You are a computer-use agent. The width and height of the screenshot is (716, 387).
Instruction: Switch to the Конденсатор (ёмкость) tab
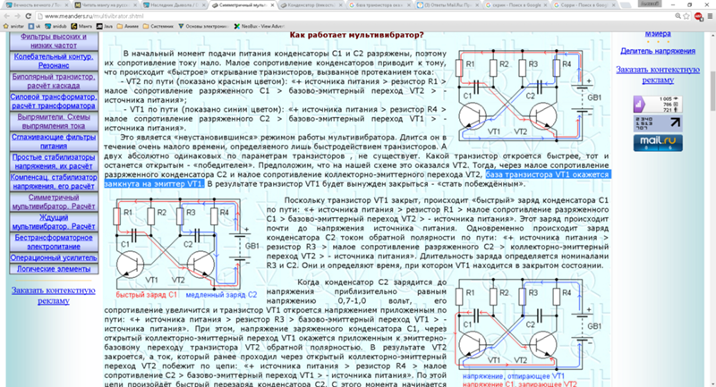[311, 5]
